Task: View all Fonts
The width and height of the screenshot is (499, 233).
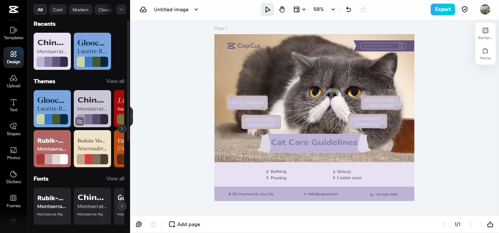Action: click(115, 179)
